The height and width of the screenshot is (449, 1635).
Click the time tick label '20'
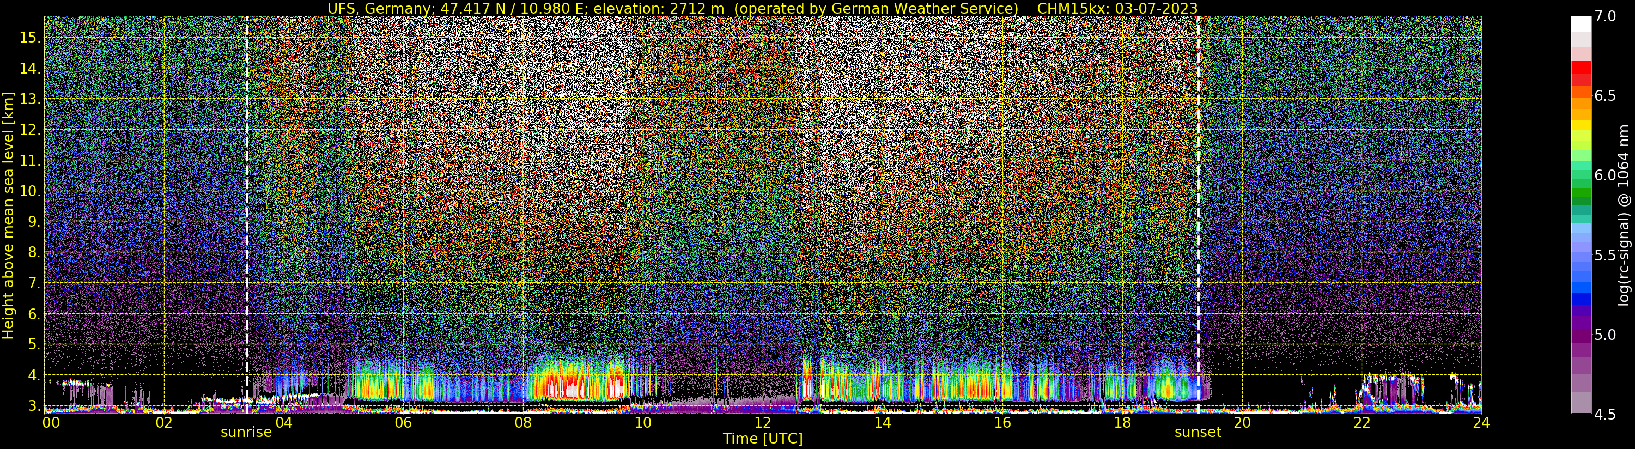pos(1242,422)
